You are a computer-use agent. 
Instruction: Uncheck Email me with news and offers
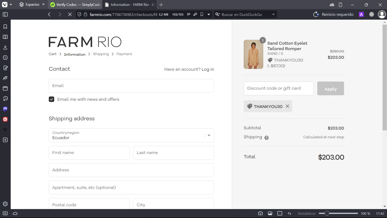[52, 99]
